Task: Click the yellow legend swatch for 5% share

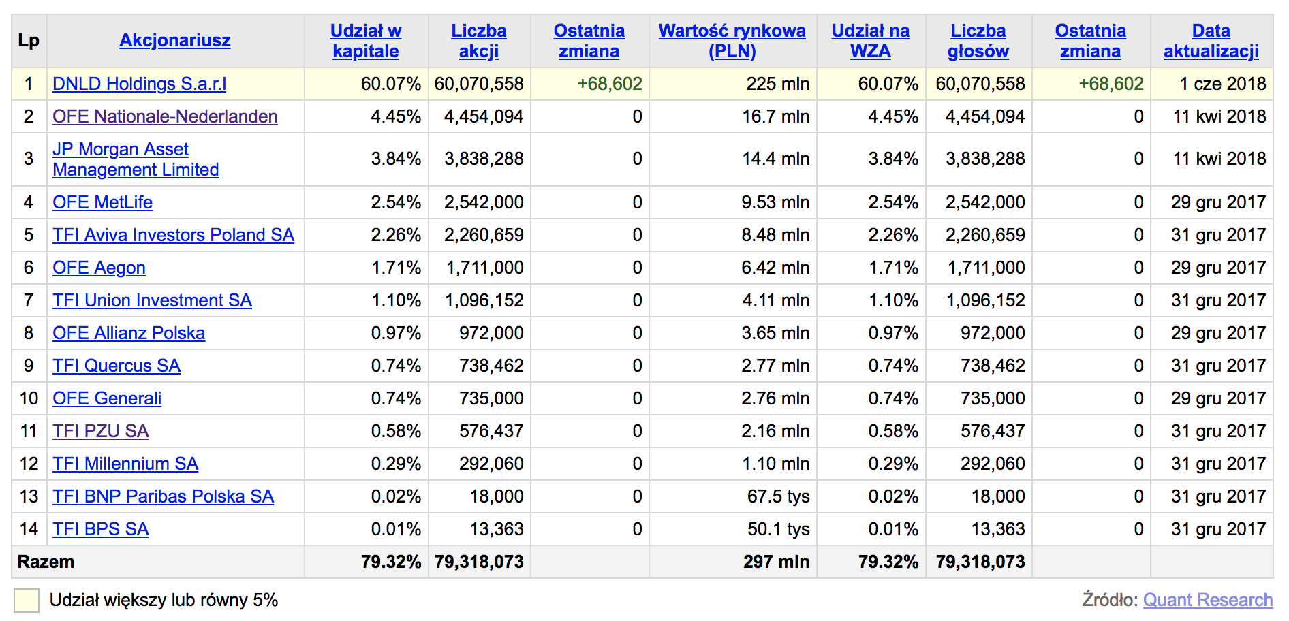Action: (x=27, y=601)
